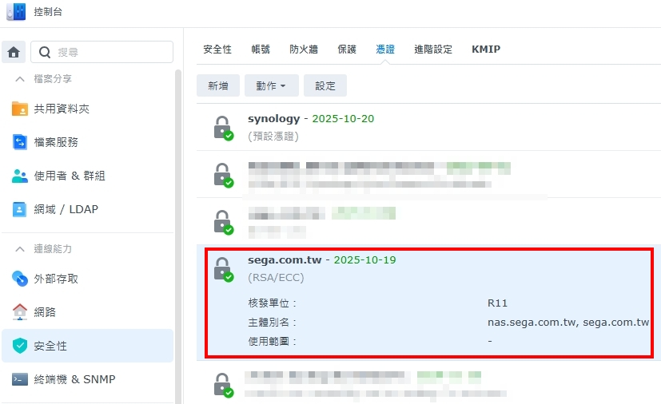Click the sidebar vertical scrollbar
Screen dimensions: 661x404
[178, 236]
